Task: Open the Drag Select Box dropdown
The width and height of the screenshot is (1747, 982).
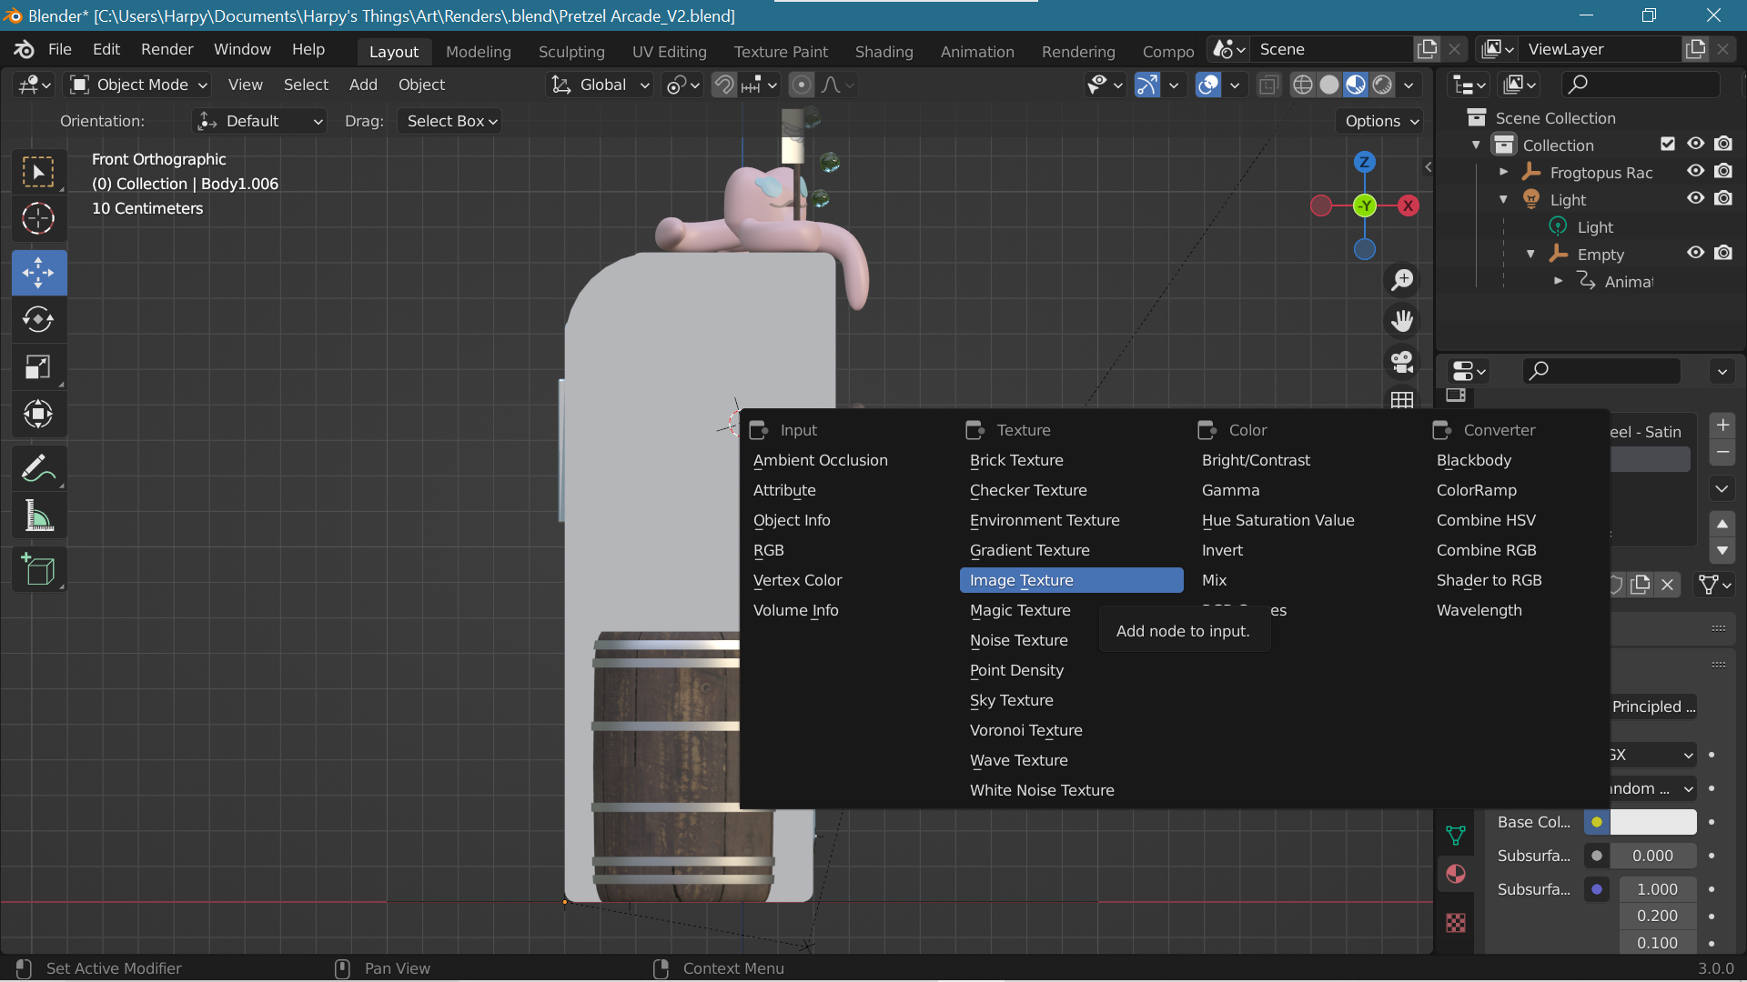Action: pos(450,121)
